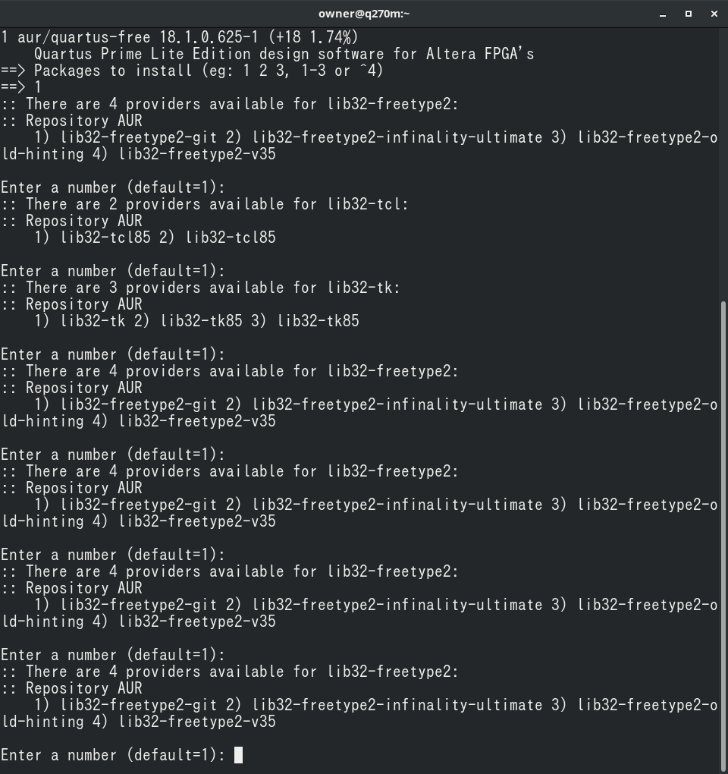Viewport: 728px width, 774px height.
Task: Maximize the owner@q270m terminal window
Action: [x=689, y=14]
